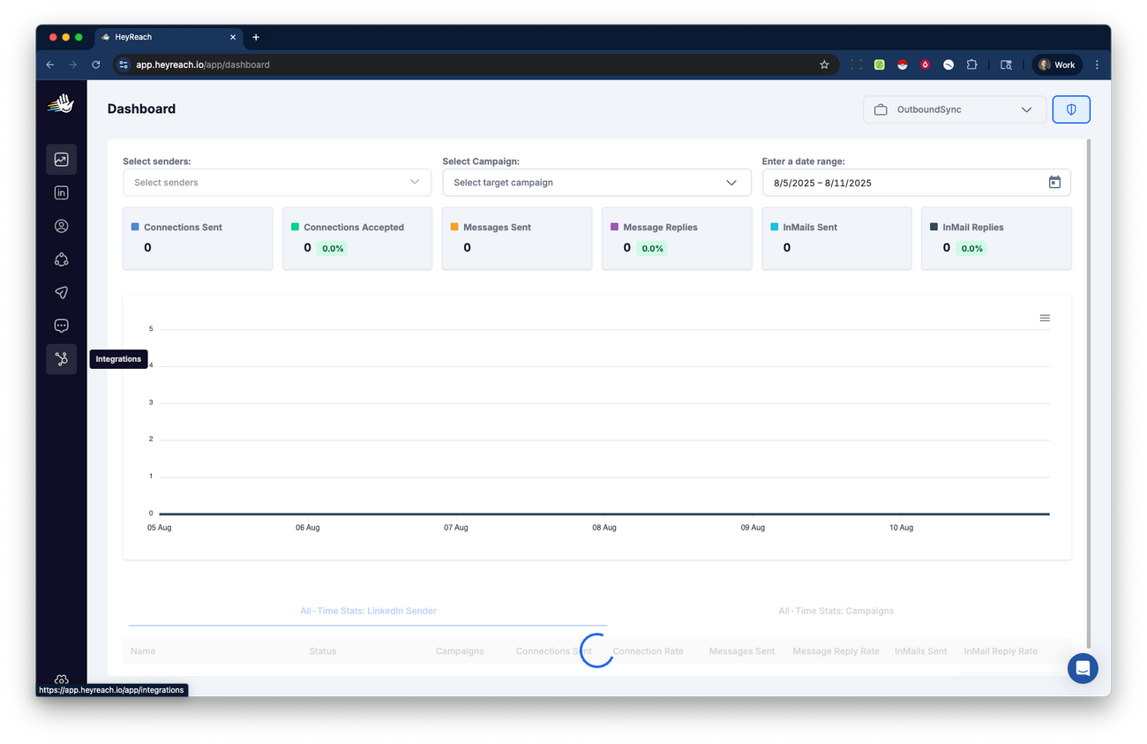Viewport: 1147px width, 744px height.
Task: Open the chart hamburger menu icon
Action: (x=1045, y=317)
